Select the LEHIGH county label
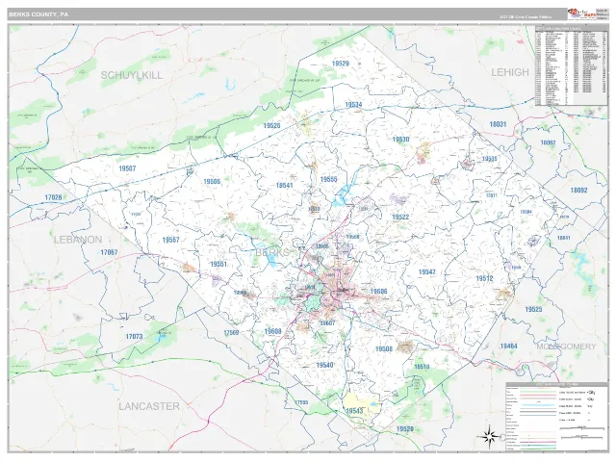 510,72
